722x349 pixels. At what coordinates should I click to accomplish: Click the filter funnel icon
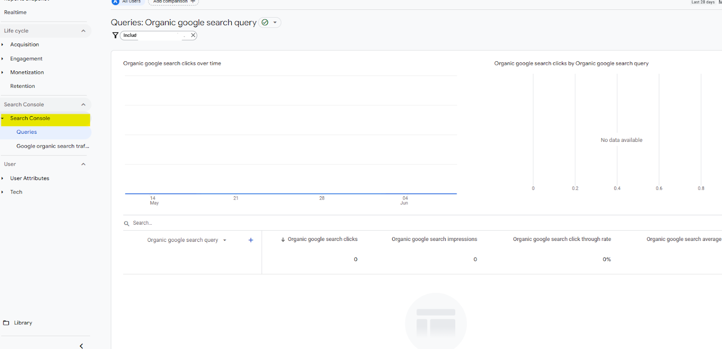[116, 35]
